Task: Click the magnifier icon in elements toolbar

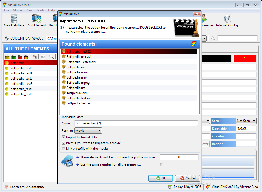Action: click(x=52, y=57)
